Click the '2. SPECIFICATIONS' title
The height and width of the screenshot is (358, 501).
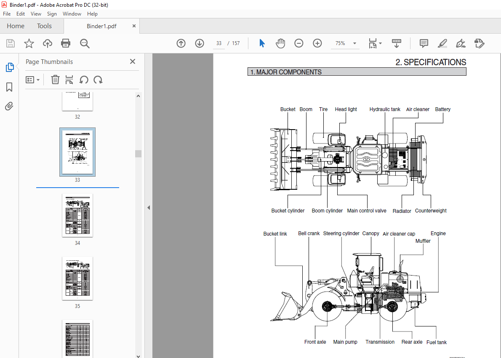pos(431,62)
